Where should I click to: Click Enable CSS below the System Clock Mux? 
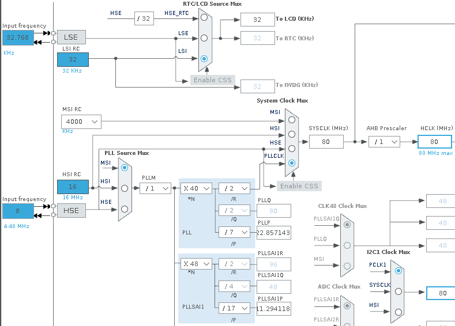(x=298, y=186)
